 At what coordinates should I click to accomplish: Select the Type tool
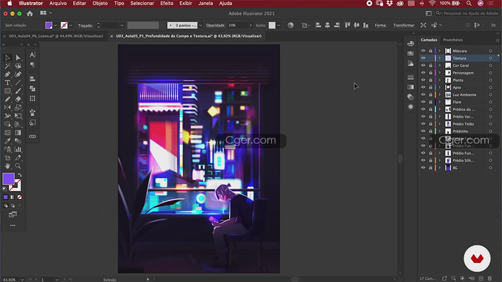coord(7,83)
